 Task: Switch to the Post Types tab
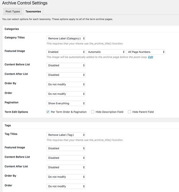(13, 12)
